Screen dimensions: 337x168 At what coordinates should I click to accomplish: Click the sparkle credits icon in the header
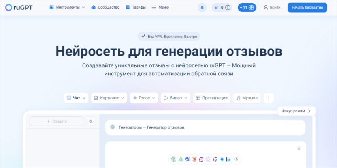coord(216,8)
